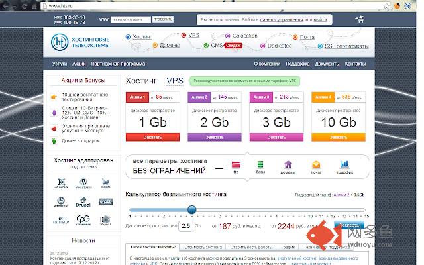The image size is (424, 265).
Task: Click slider track at mark 4
Action: click(276, 210)
